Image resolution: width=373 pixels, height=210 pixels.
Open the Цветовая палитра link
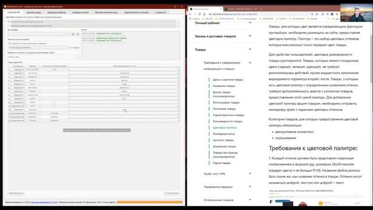coord(224,128)
